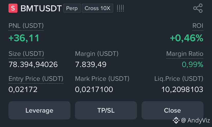Image resolution: width=212 pixels, height=127 pixels.
Task: Close the BMTUSDT position
Action: [x=172, y=110]
